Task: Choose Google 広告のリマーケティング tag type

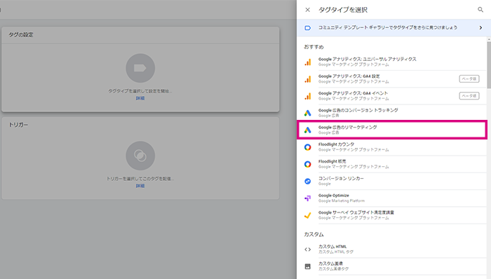Action: pos(391,130)
